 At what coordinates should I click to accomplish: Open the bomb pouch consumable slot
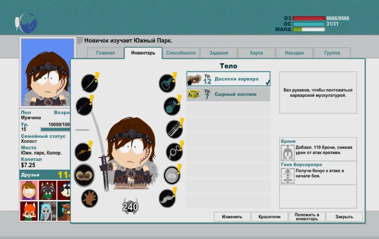coord(172,106)
